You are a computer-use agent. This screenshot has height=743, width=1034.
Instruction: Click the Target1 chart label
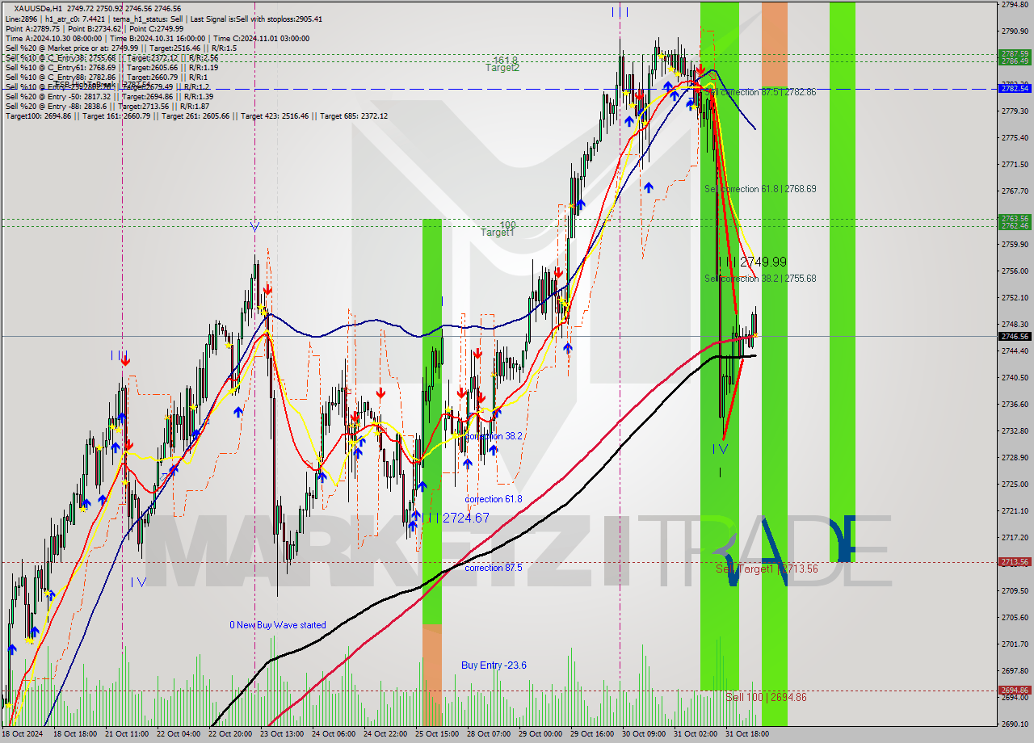(x=498, y=233)
